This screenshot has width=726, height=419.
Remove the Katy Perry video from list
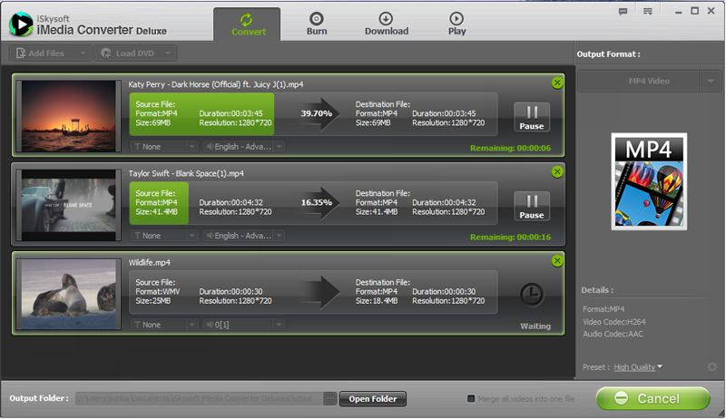coord(557,83)
